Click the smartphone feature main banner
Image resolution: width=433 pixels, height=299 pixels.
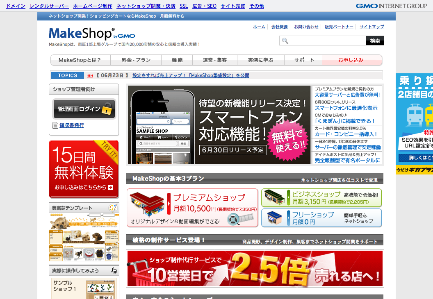[x=219, y=125]
